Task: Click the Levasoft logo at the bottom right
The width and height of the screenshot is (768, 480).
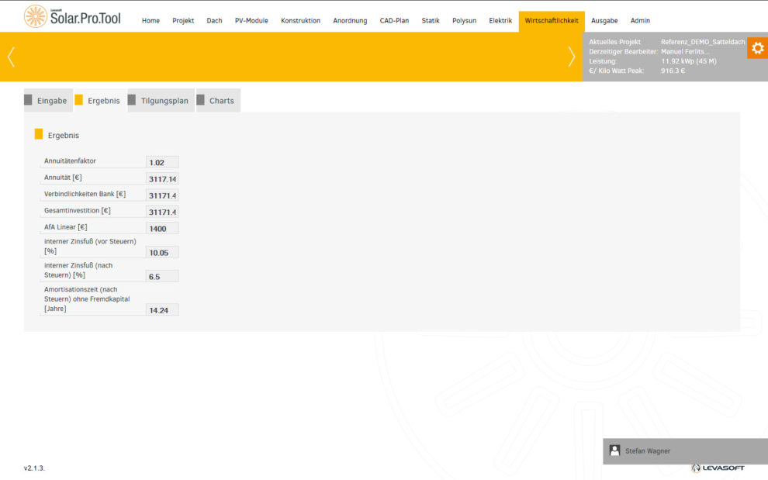Action: click(718, 468)
